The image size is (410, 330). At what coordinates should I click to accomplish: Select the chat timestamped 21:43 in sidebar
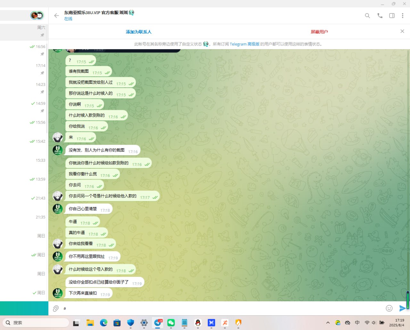coord(24,201)
